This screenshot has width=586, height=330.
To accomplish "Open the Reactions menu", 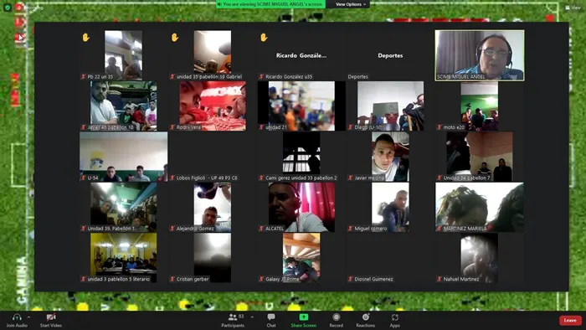I will 366,317.
